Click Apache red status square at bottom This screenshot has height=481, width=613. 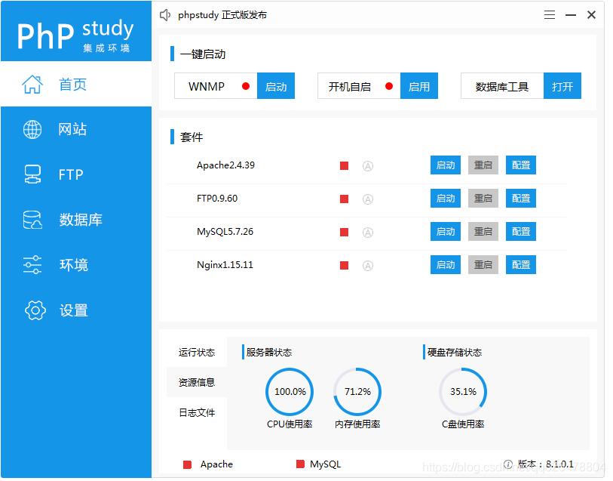tap(188, 465)
